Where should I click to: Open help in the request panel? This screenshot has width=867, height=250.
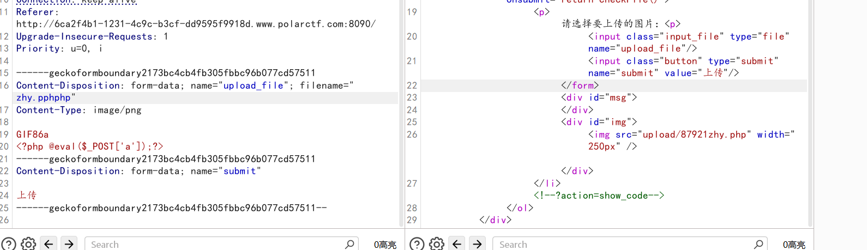pyautogui.click(x=8, y=244)
